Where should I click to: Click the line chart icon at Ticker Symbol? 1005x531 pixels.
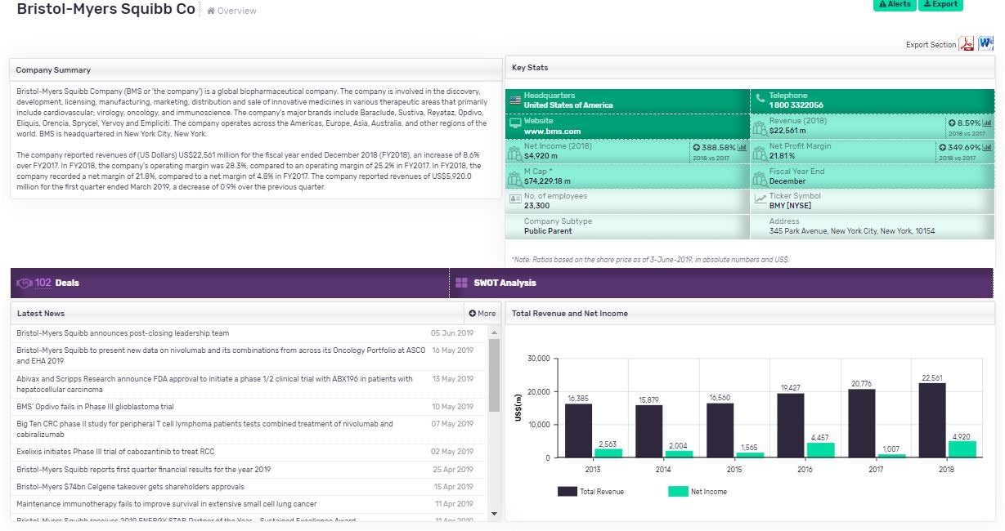(x=760, y=199)
